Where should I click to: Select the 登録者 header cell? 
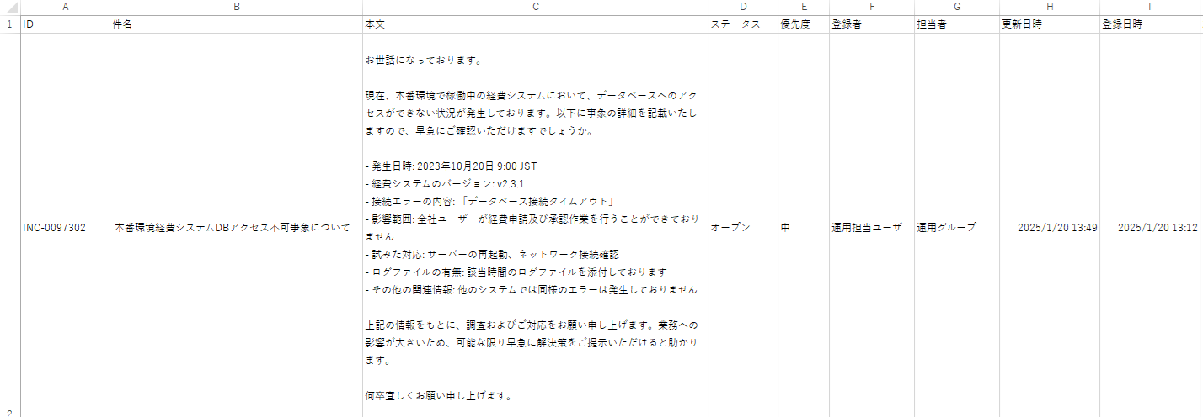(x=871, y=24)
